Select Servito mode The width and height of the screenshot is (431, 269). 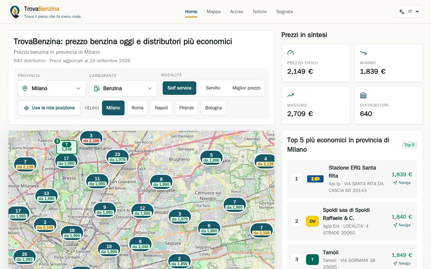click(x=213, y=88)
